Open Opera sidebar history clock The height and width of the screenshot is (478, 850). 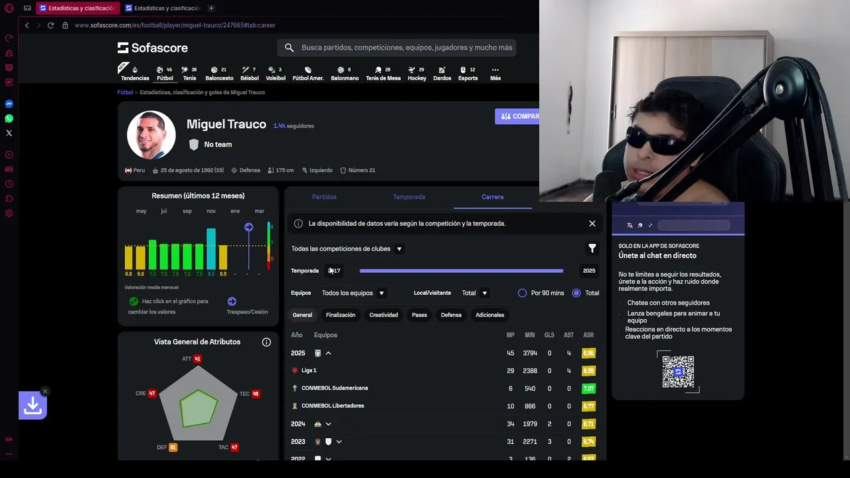9,184
